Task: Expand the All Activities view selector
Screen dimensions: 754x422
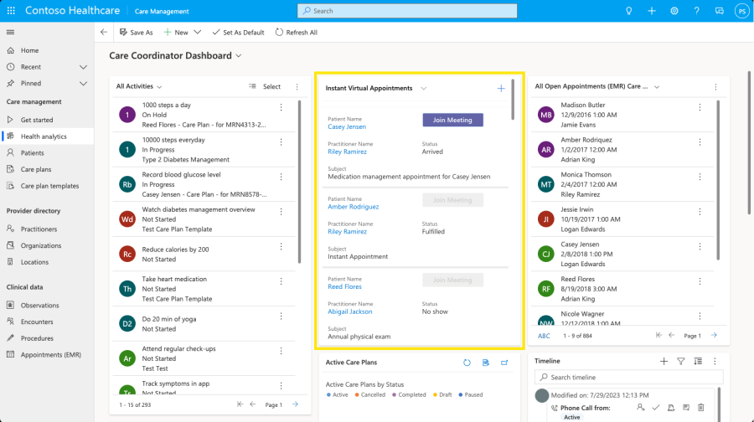Action: tap(159, 86)
